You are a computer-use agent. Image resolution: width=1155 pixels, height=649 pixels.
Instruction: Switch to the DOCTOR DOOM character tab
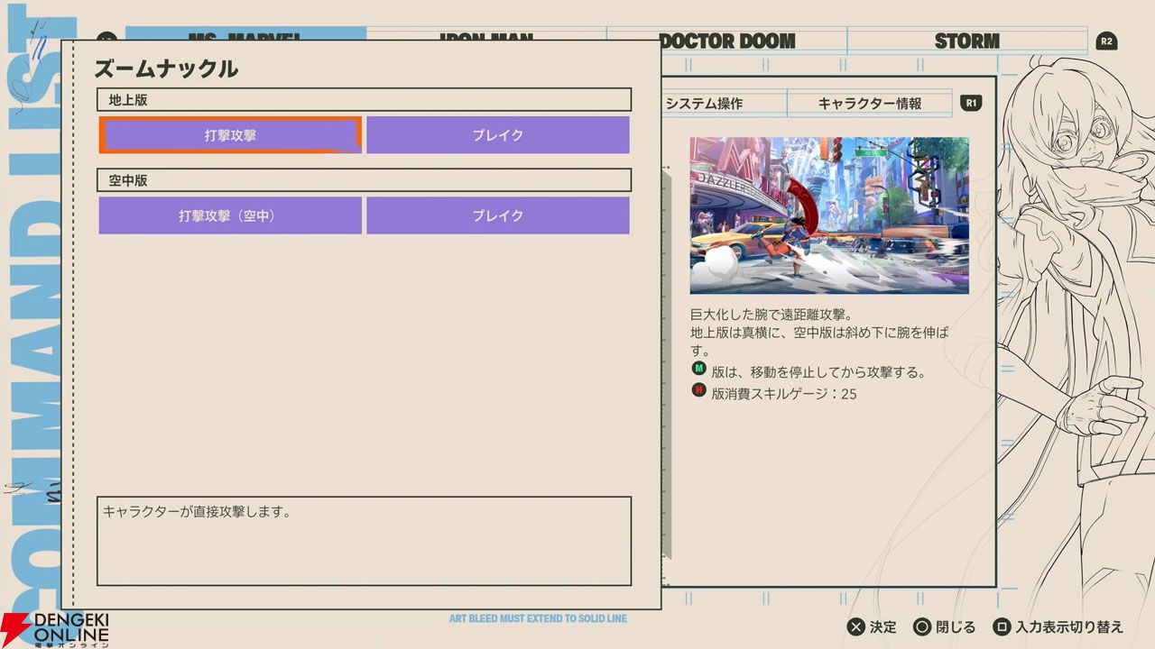click(x=727, y=41)
